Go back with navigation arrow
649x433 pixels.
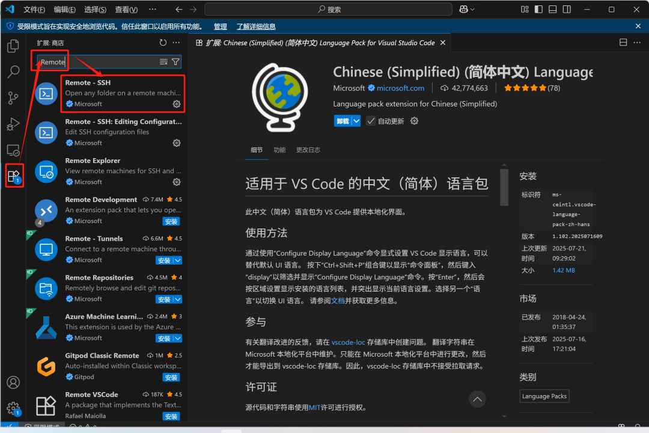click(179, 9)
